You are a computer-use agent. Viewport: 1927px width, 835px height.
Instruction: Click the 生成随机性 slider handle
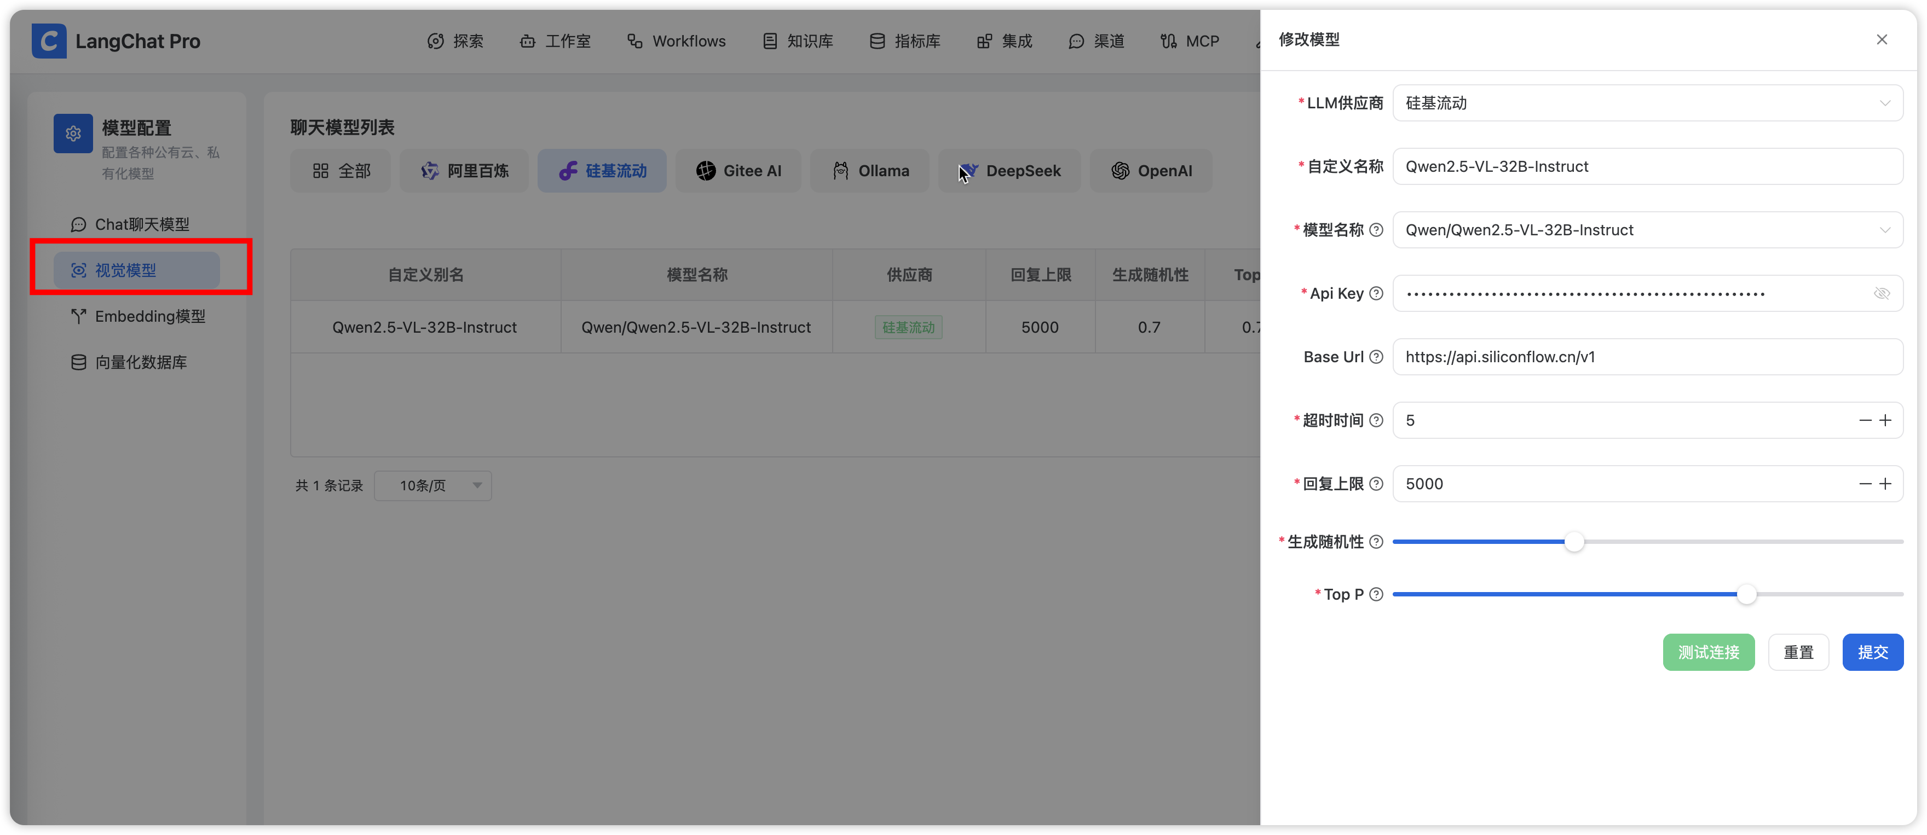pos(1574,542)
